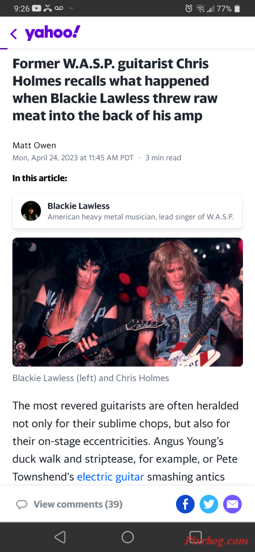This screenshot has width=255, height=552.
Task: Tap the article headline
Action: coord(115,90)
